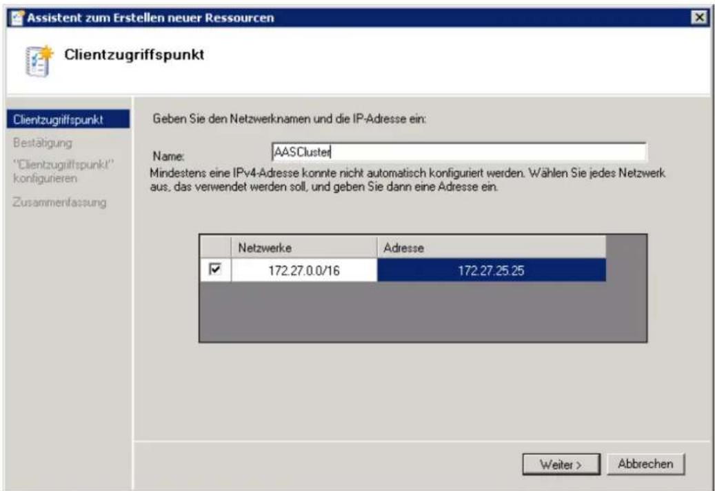Close the wizard window with X
The image size is (715, 491).
[x=700, y=17]
